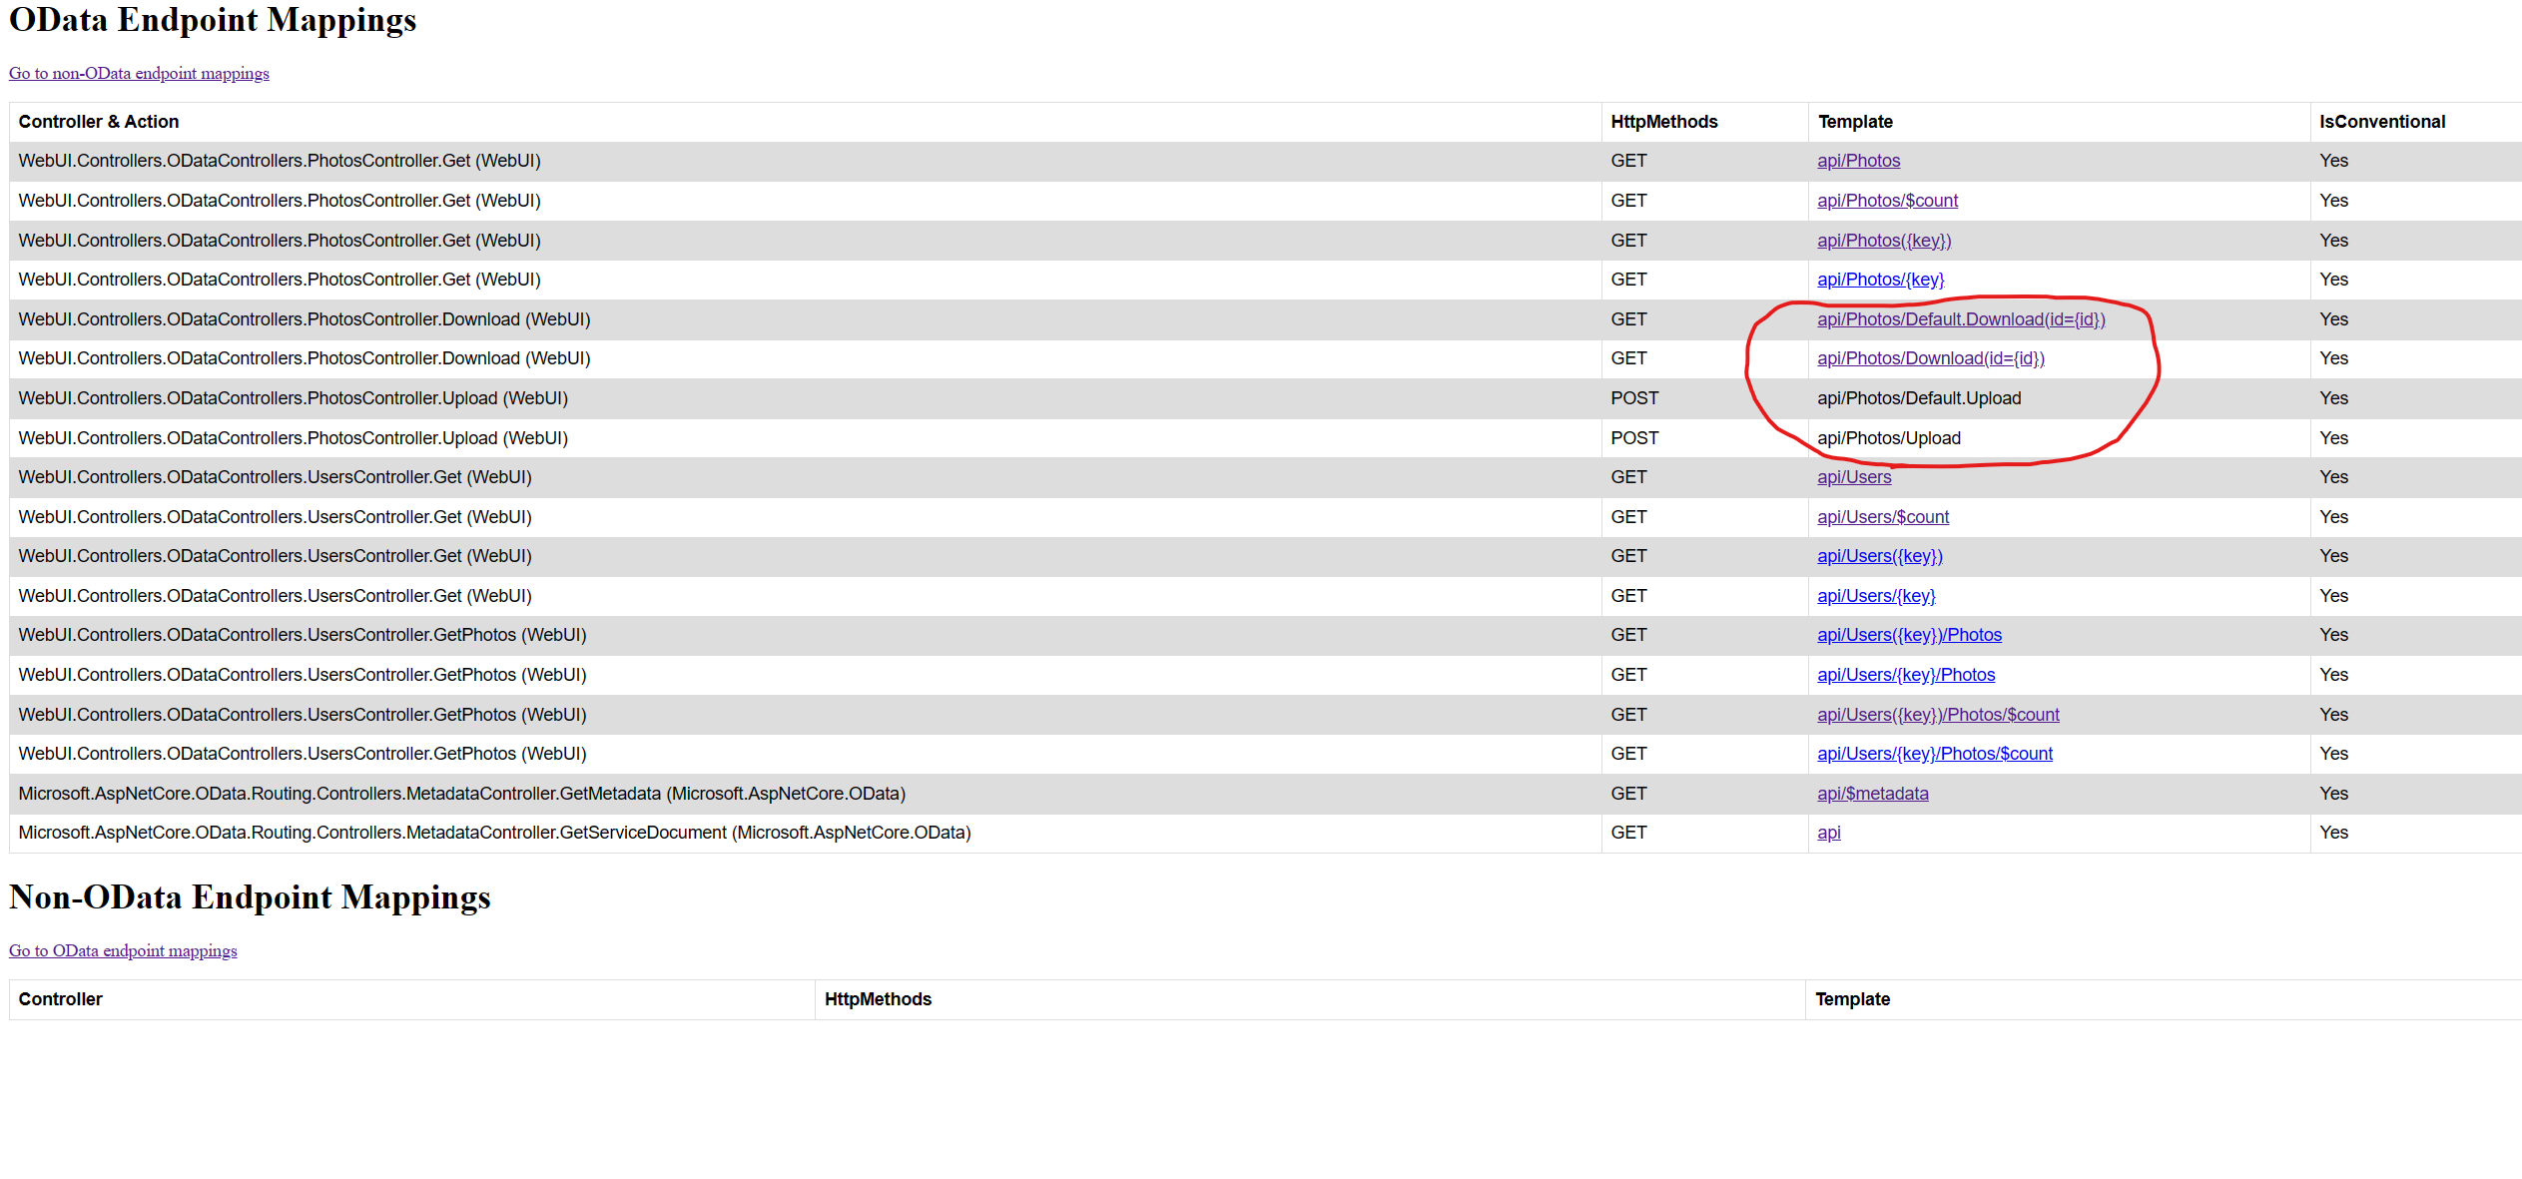Open the api/Photos/{key} endpoint link

(x=1880, y=279)
